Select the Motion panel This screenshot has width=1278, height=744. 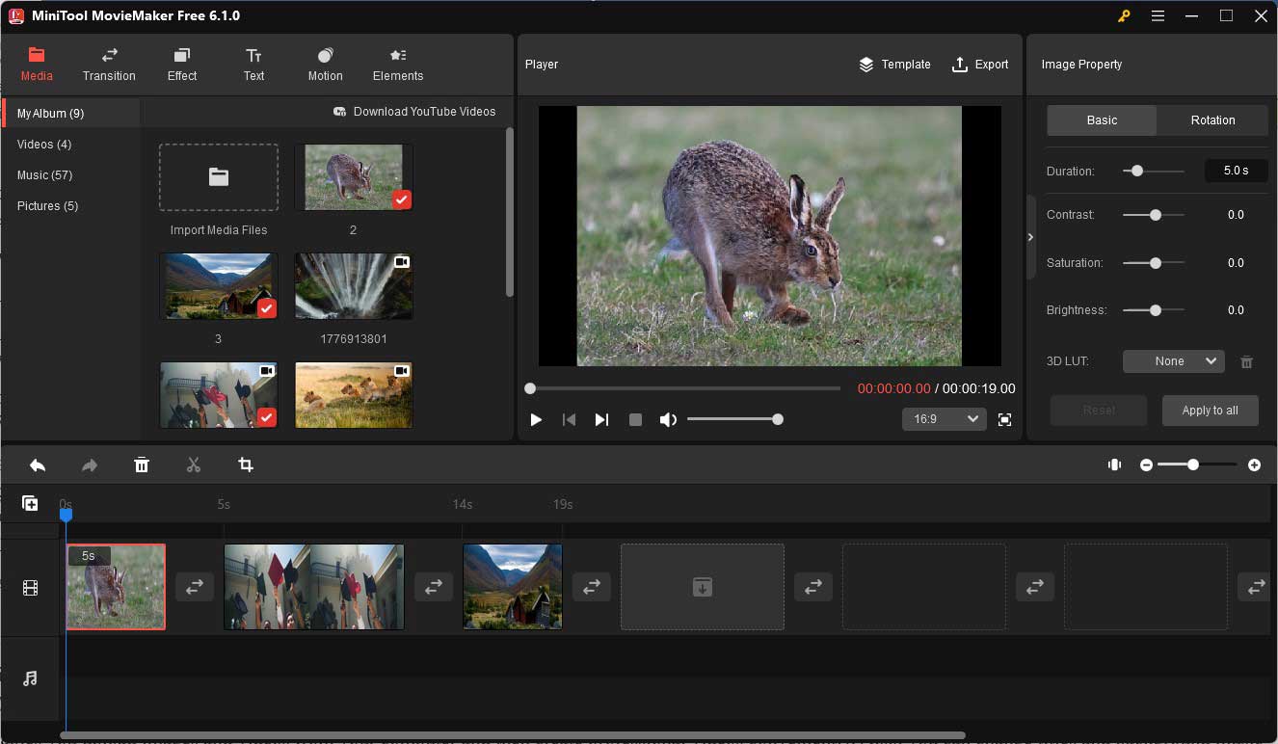click(x=325, y=64)
